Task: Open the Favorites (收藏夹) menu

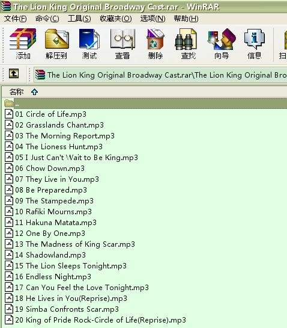Action: (x=116, y=19)
